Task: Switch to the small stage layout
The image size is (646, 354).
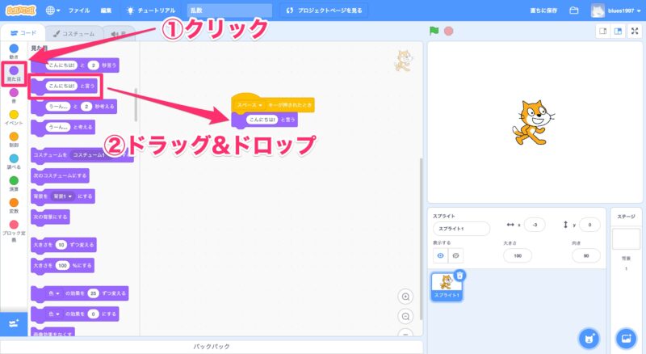Action: [x=602, y=32]
